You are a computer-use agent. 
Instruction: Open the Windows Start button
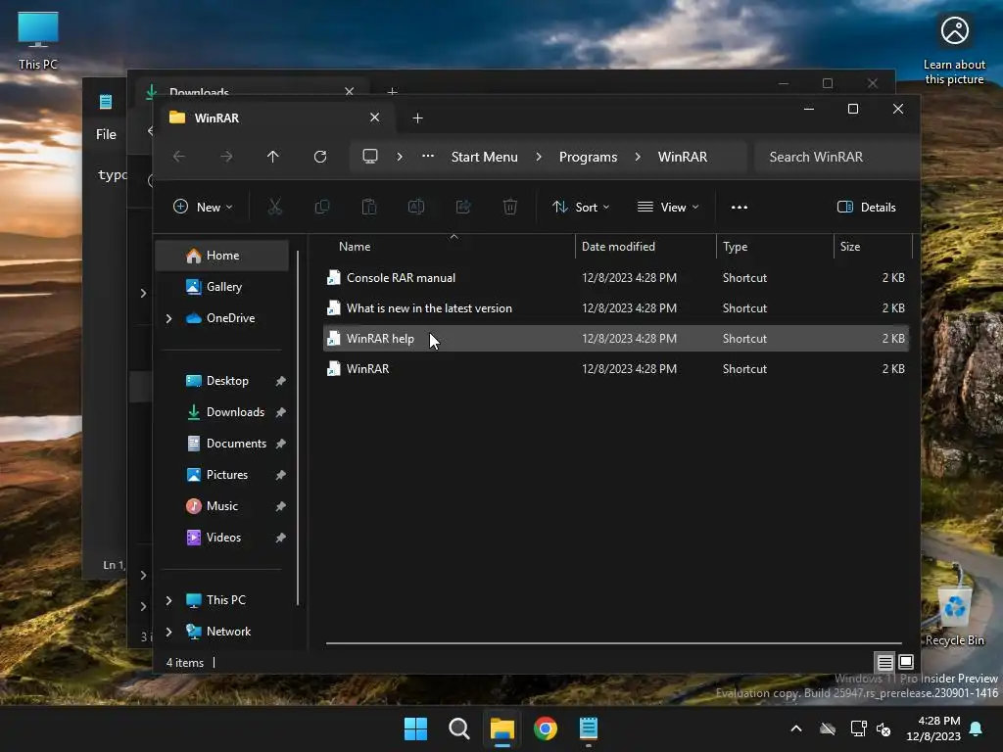pyautogui.click(x=415, y=728)
